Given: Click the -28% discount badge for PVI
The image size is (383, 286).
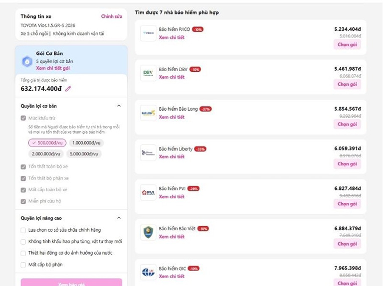Looking at the screenshot, I should tap(193, 189).
